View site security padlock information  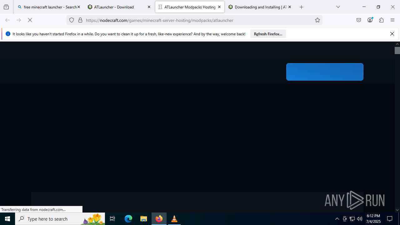[x=80, y=20]
